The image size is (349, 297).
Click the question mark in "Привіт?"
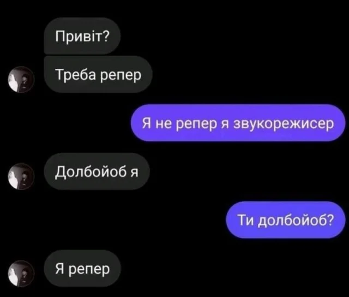click(x=106, y=36)
